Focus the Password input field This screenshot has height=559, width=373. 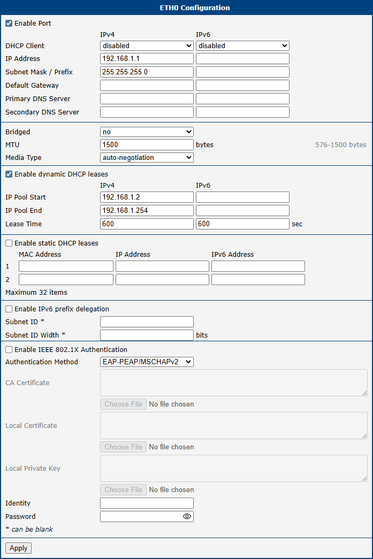pyautogui.click(x=147, y=517)
